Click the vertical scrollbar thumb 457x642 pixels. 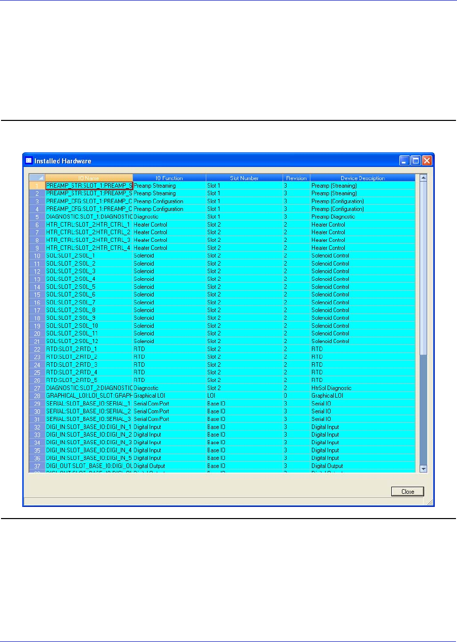[424, 268]
